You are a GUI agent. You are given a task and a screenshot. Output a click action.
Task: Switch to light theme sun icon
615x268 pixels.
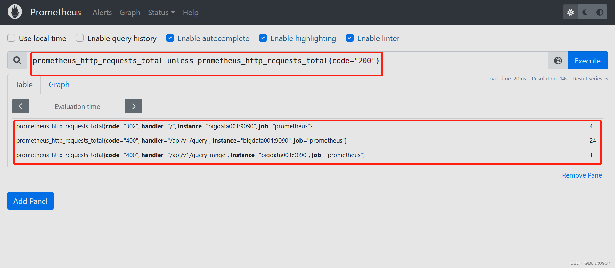click(570, 12)
